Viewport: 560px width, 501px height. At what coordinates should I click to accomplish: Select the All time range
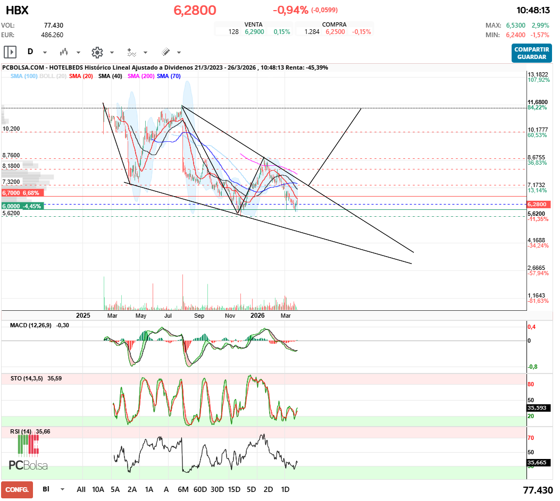click(81, 489)
